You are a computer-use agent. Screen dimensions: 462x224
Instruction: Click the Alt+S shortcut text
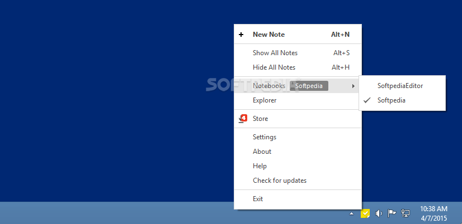[342, 53]
